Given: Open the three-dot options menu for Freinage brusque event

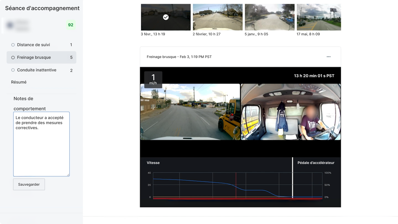Looking at the screenshot, I should [328, 57].
